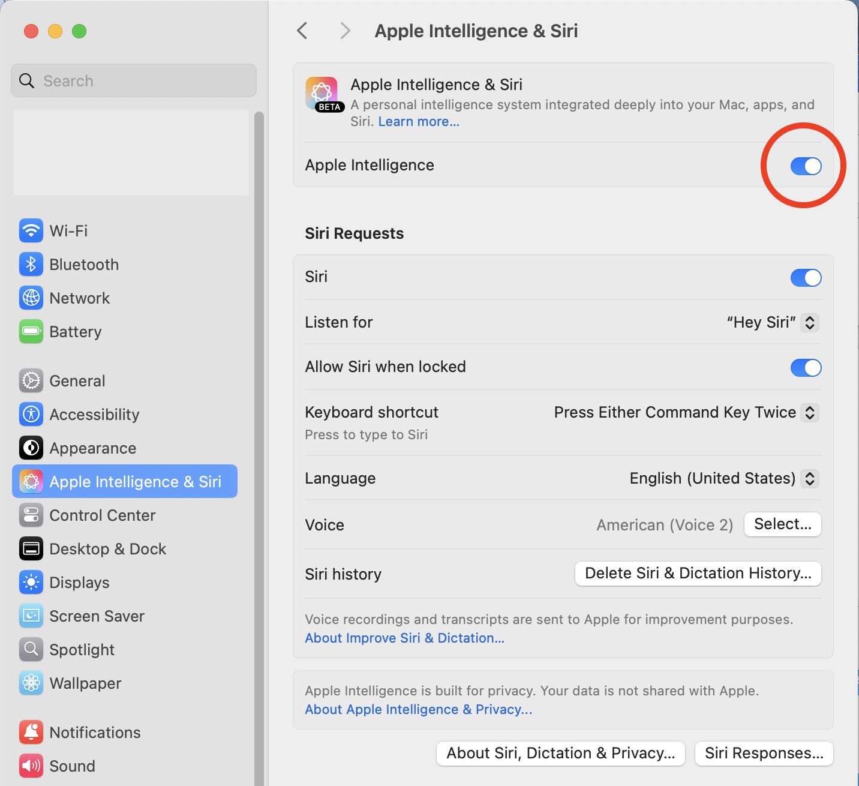Turn off the Apple Intelligence switch
Screen dimensions: 859x786
pyautogui.click(x=806, y=166)
